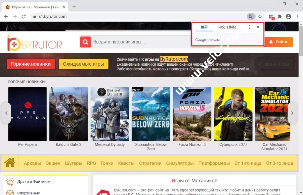Click the red search magnifier button
Image resolution: width=303 pixels, height=195 pixels.
(85, 42)
